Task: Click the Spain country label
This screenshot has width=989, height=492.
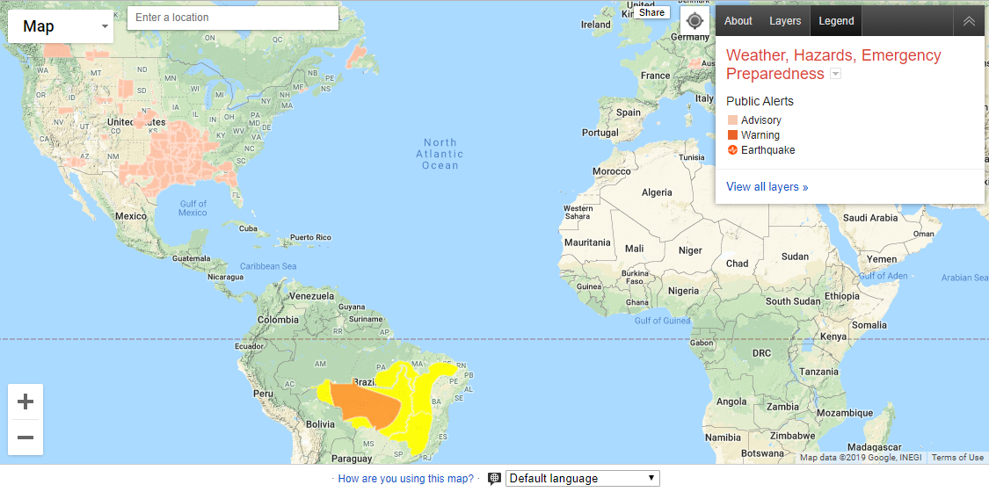Action: (629, 112)
